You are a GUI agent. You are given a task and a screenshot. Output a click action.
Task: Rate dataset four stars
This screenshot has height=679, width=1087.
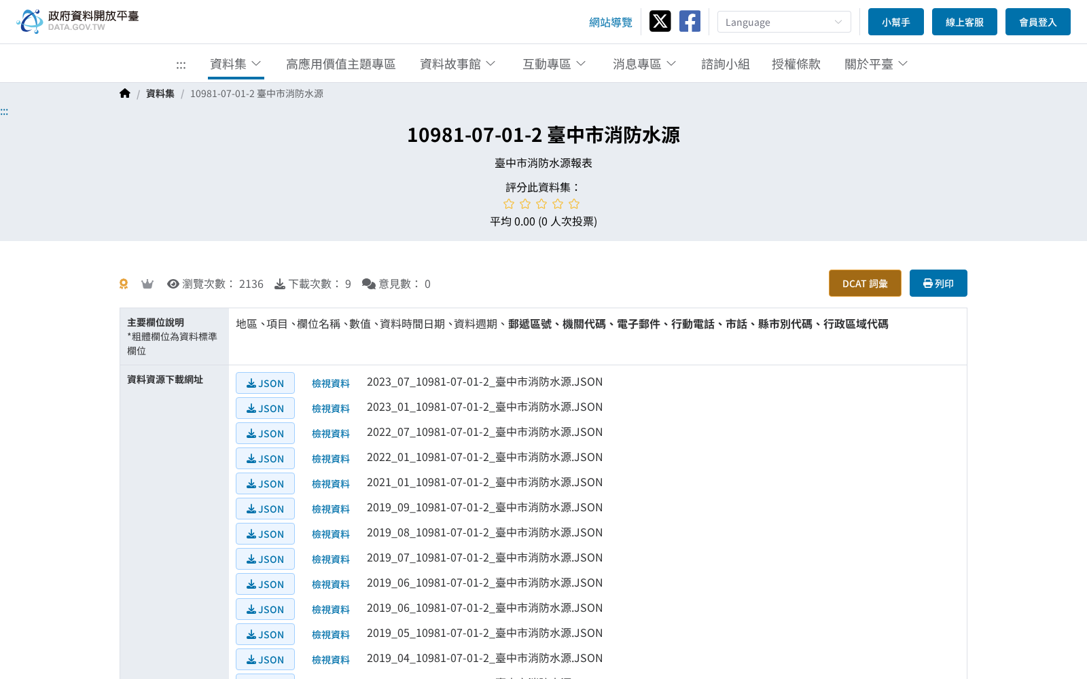point(558,204)
